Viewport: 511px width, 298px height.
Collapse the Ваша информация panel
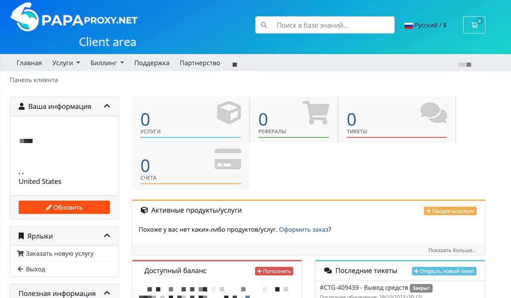107,106
